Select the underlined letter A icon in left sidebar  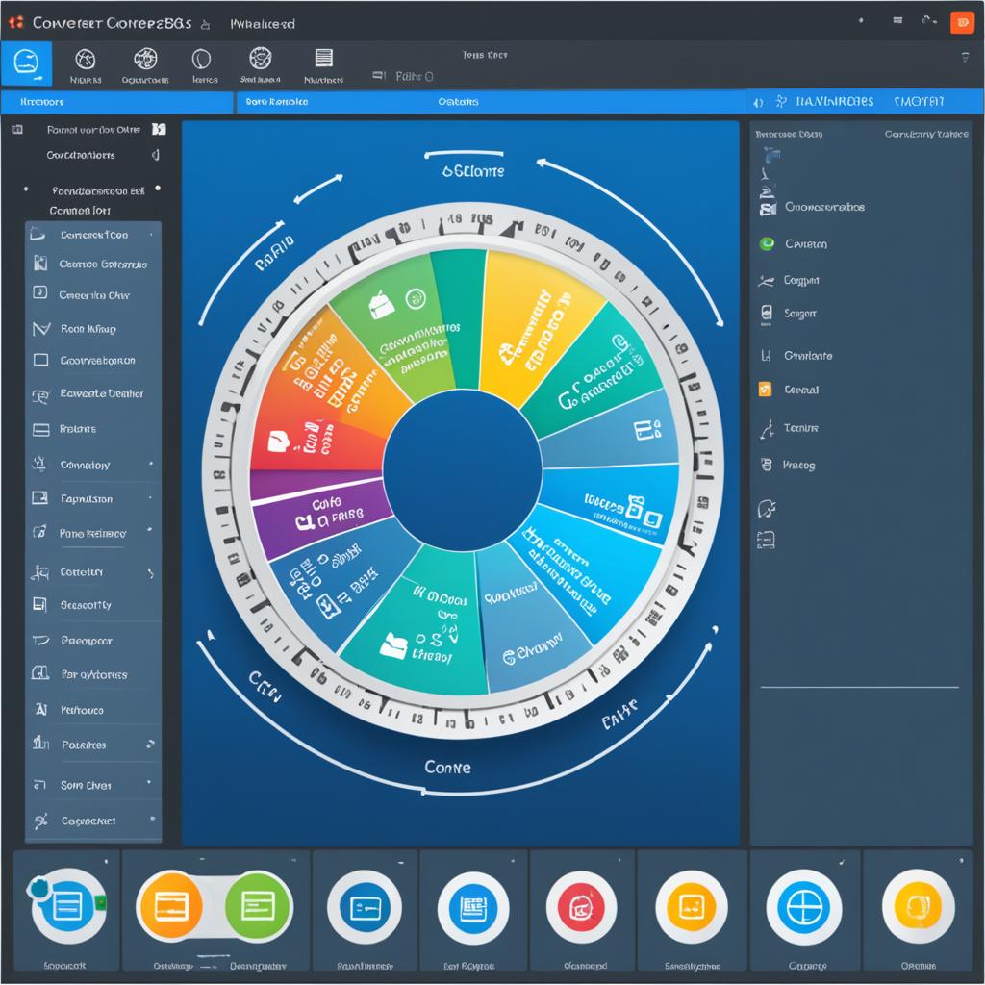[40, 709]
